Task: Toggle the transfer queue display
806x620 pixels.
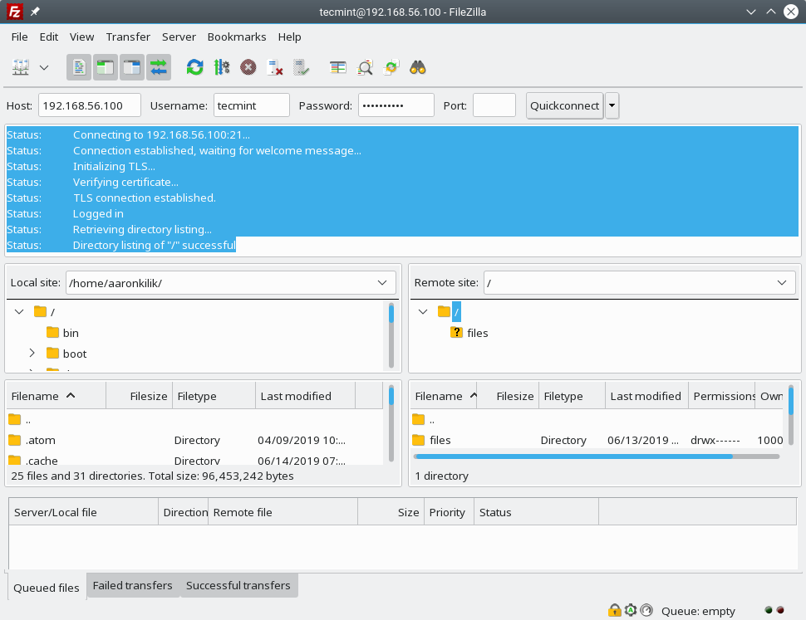Action: [x=158, y=67]
